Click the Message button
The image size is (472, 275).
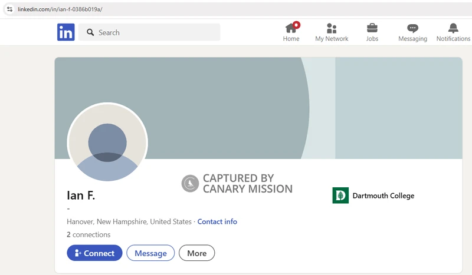pos(150,253)
